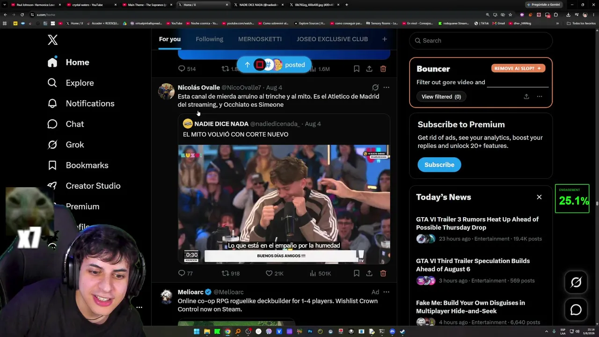The width and height of the screenshot is (599, 337).
Task: Click the new posts 'posted' pill
Action: coord(274,65)
